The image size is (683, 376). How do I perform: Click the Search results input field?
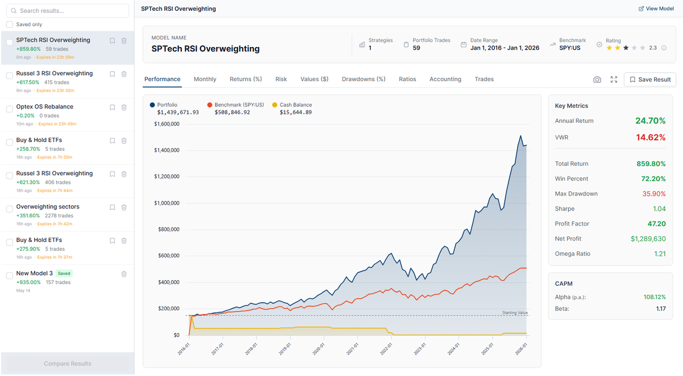(67, 11)
